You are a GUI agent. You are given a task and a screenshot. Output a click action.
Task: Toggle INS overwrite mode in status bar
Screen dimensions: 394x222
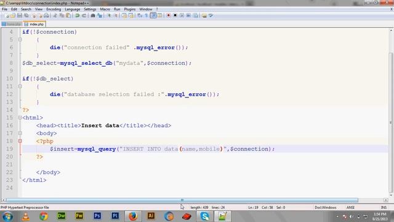click(x=384, y=207)
